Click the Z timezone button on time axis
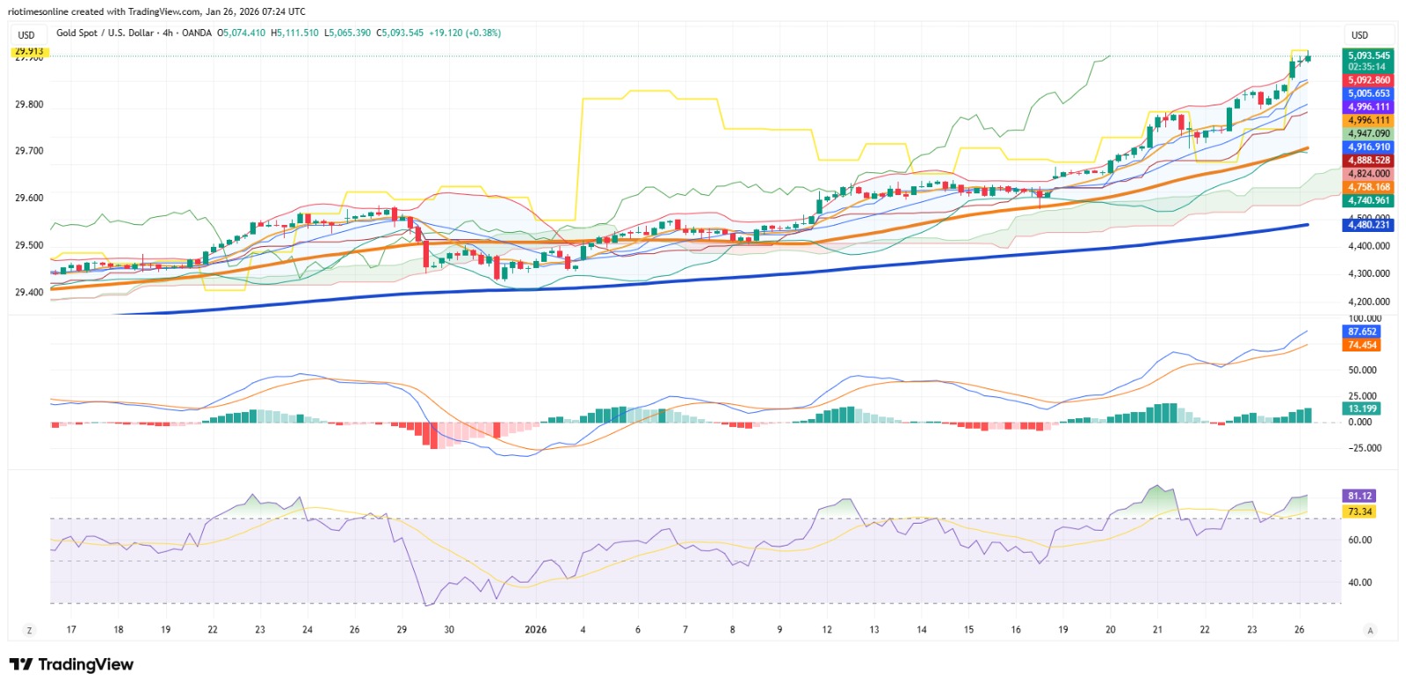 point(29,630)
